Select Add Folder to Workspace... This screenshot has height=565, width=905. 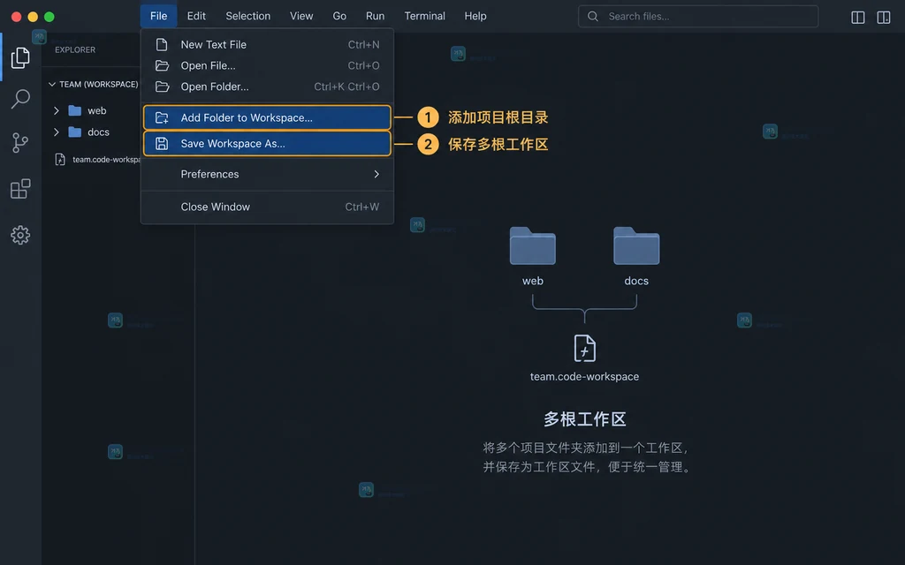pyautogui.click(x=267, y=117)
